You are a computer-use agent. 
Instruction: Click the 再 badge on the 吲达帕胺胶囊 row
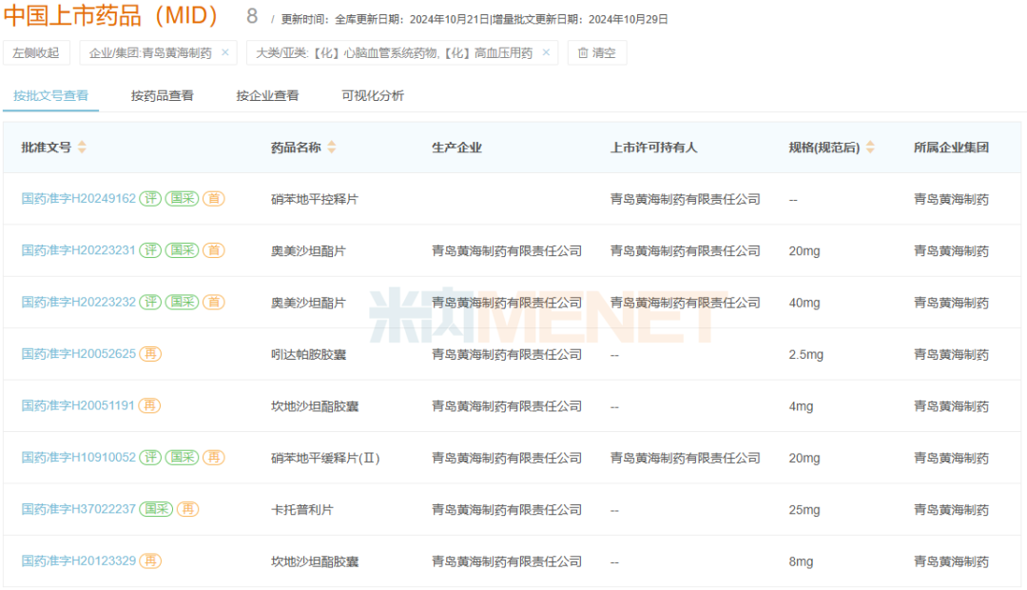pos(149,354)
